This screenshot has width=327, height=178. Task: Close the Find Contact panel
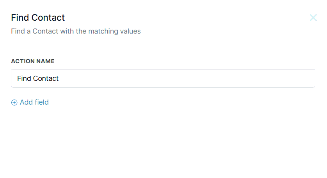[313, 18]
